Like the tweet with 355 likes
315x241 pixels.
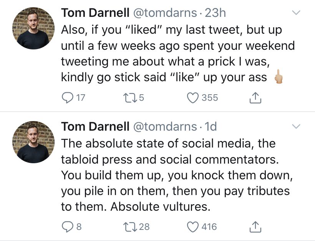(x=193, y=98)
